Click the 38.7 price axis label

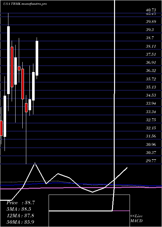point(150,38)
